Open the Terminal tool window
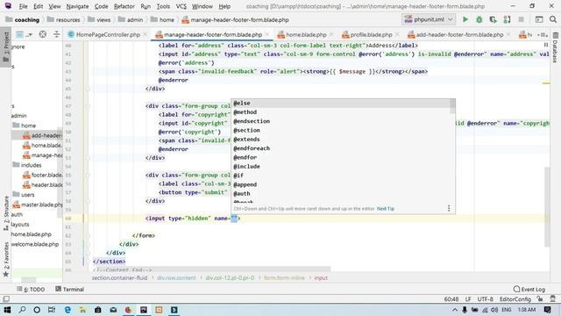 pyautogui.click(x=70, y=289)
